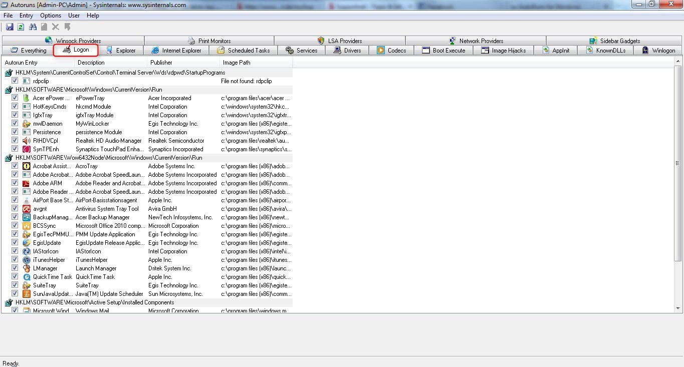Open the Winlogon tab
Viewport: 684px width, 367px height.
(x=658, y=51)
